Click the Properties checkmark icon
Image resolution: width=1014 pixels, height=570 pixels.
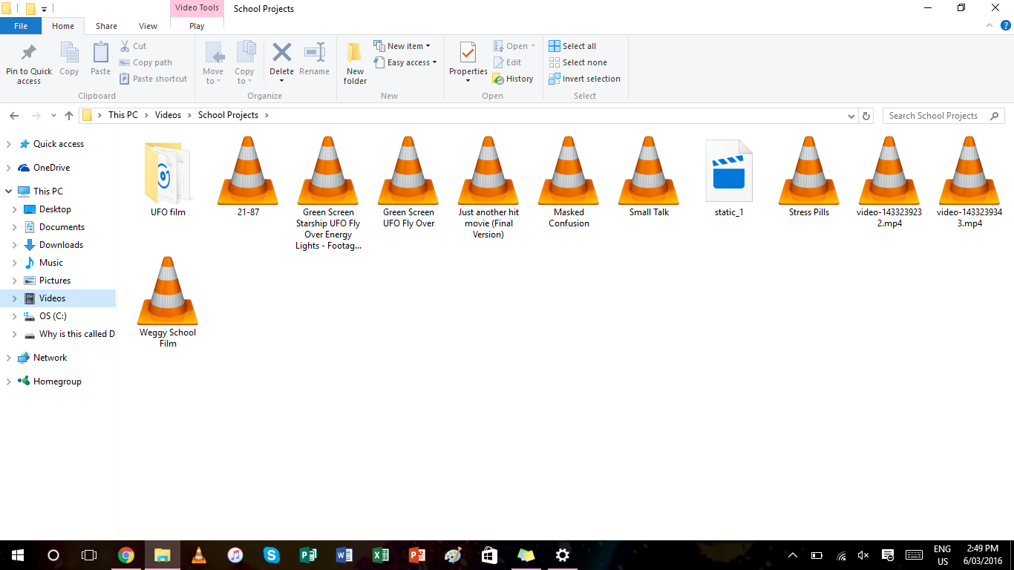[x=468, y=53]
